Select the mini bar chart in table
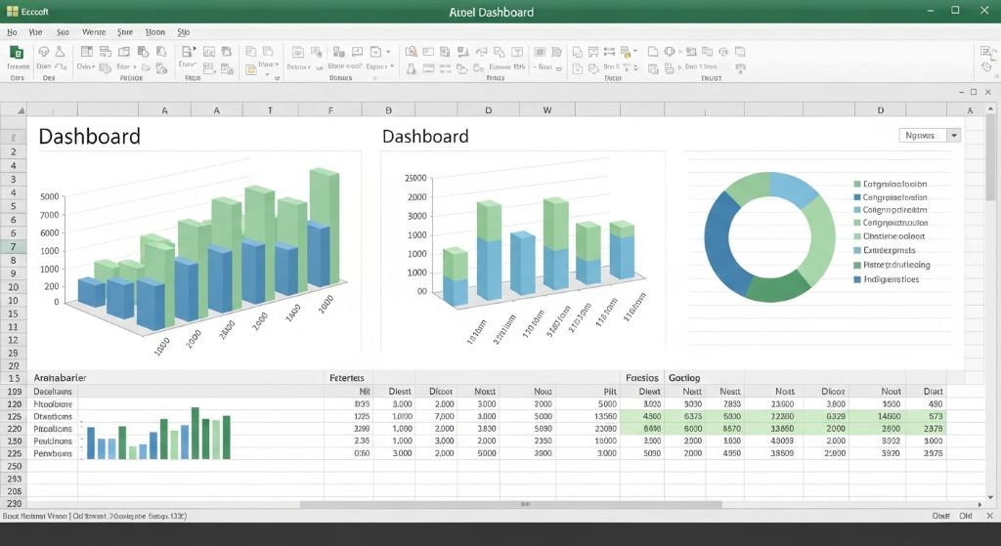 pos(157,434)
